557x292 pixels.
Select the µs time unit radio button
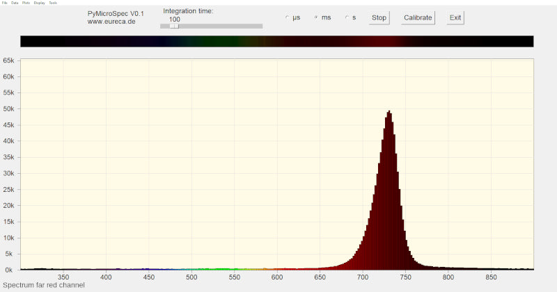pos(288,17)
